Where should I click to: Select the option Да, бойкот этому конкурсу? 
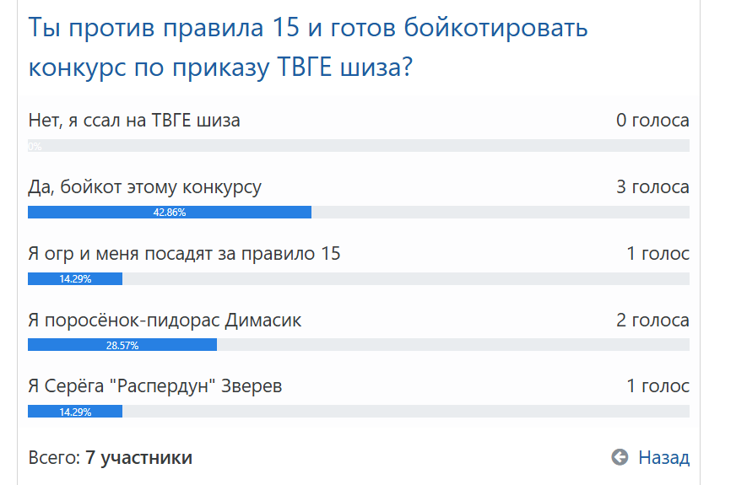click(x=144, y=187)
